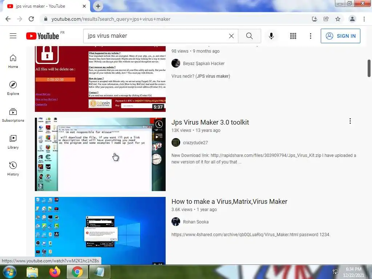The image size is (372, 279).
Task: Click '3.6K views' under Virus,Matrix video
Action: point(182,210)
